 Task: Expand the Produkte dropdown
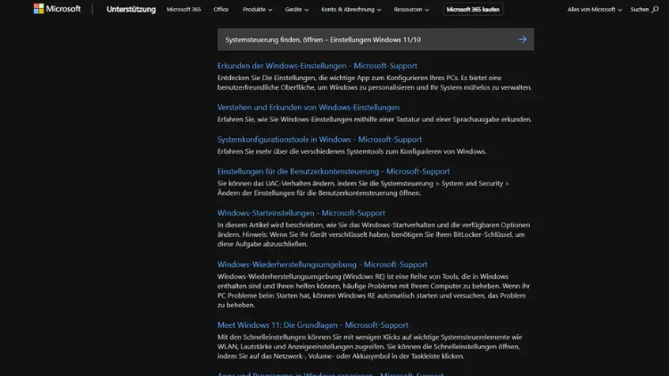coord(257,10)
